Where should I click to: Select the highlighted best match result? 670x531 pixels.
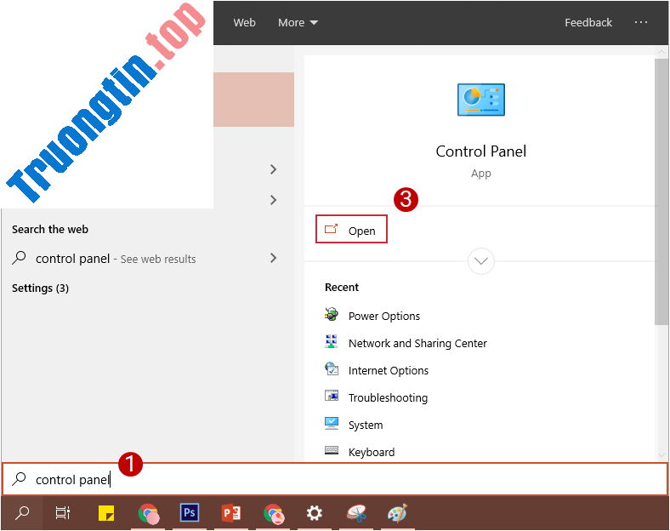[254, 100]
